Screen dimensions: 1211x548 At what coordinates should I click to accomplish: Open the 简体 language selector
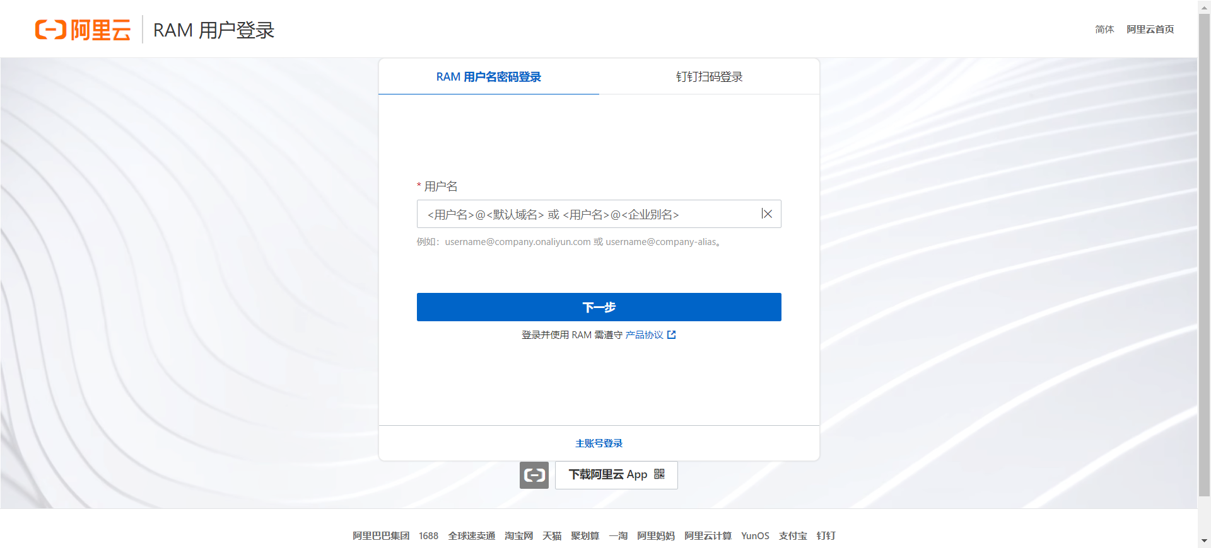point(1104,30)
